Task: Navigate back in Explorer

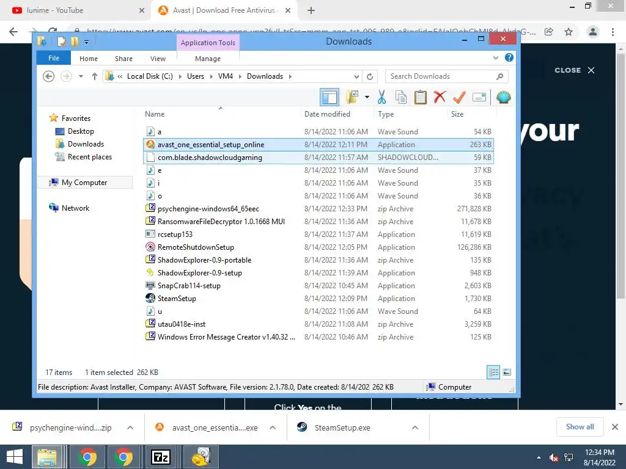Action: (x=48, y=76)
